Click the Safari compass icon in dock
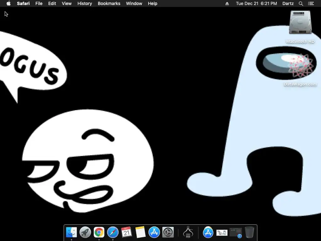321x241 pixels. pyautogui.click(x=113, y=232)
